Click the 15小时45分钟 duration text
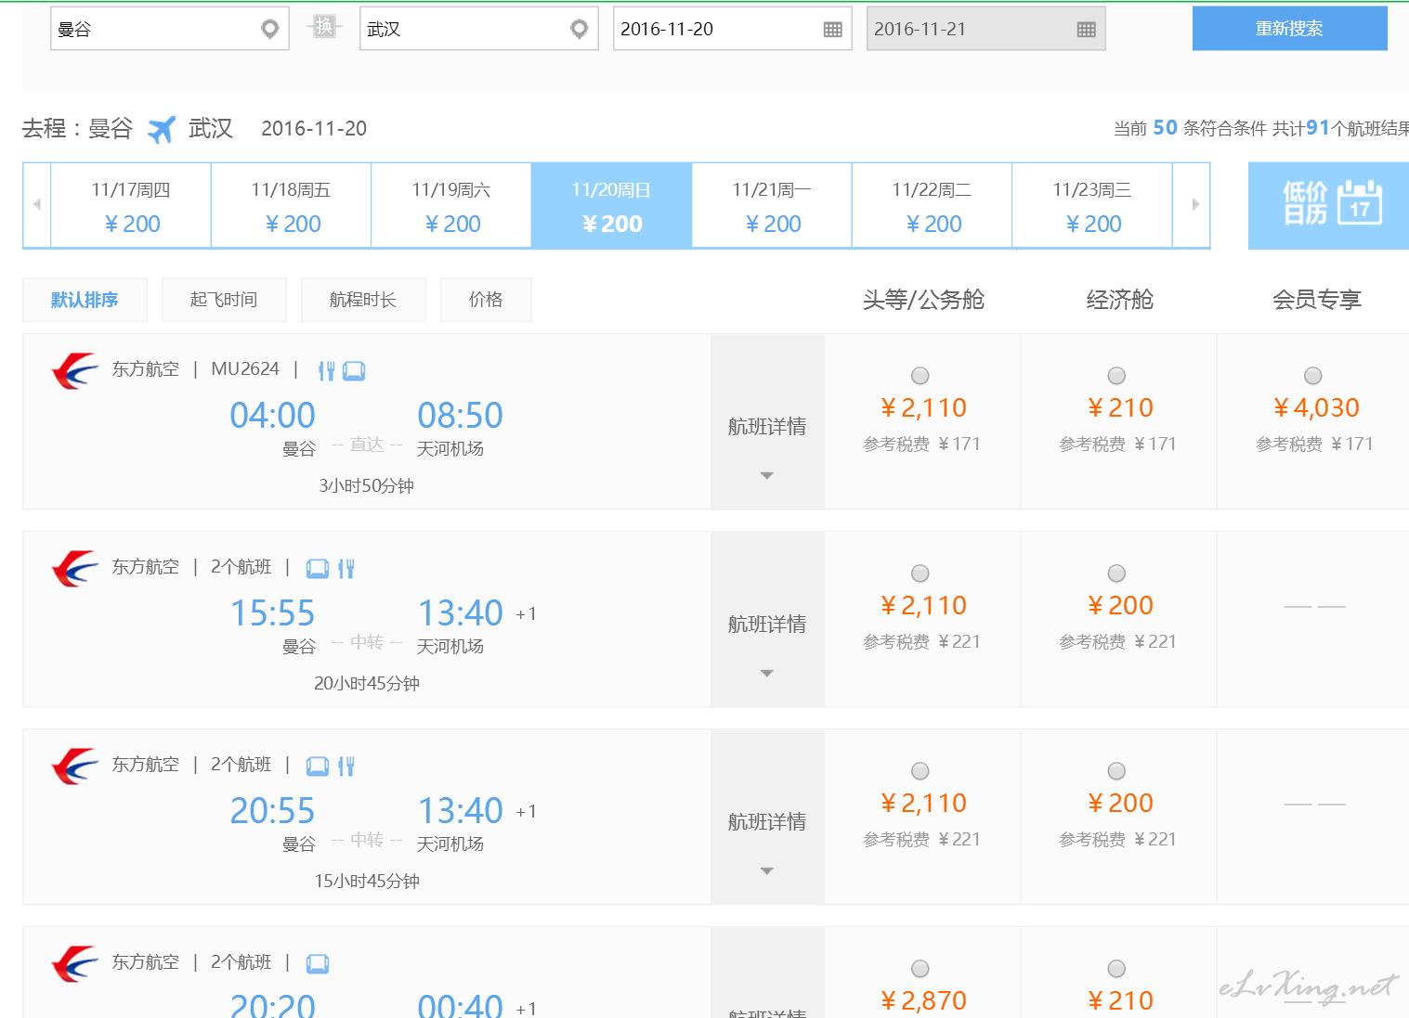Screen dimensions: 1409x1018 click(367, 881)
